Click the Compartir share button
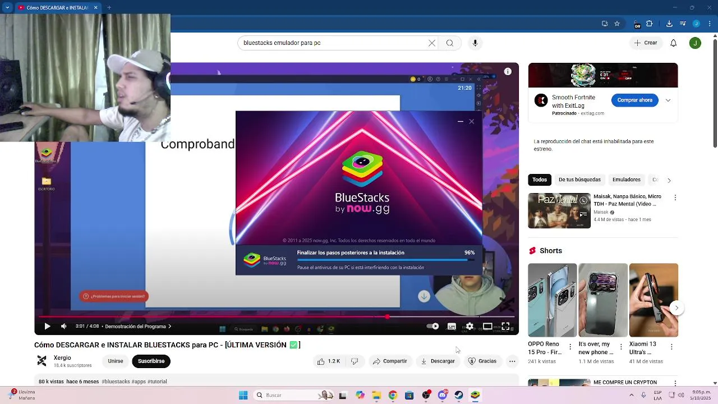718x404 pixels. [390, 361]
